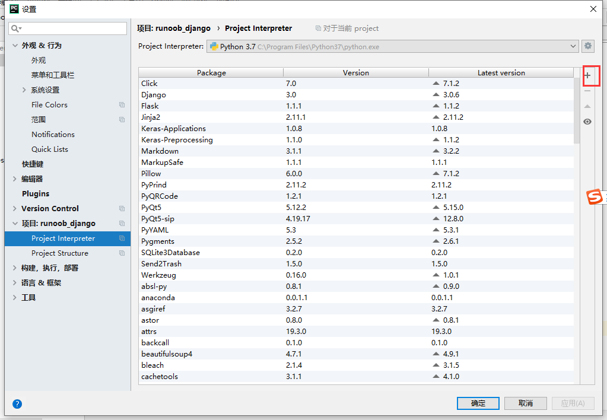
Task: Open File Colors settings
Action: pos(50,105)
